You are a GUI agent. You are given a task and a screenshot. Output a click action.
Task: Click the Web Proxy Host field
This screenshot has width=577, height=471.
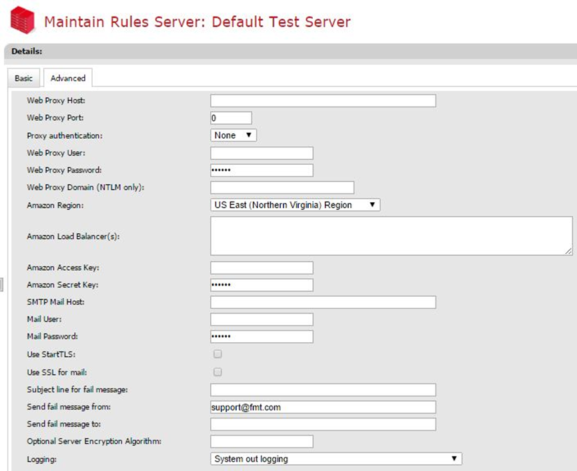click(323, 101)
